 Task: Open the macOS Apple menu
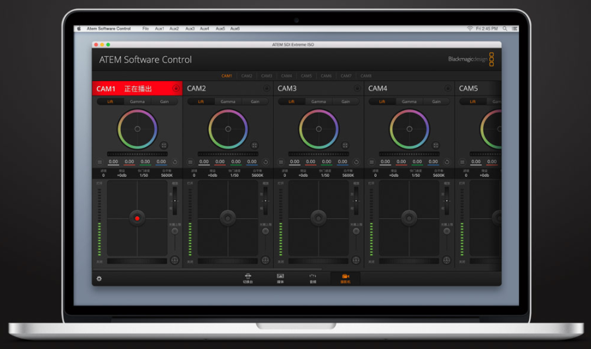79,28
